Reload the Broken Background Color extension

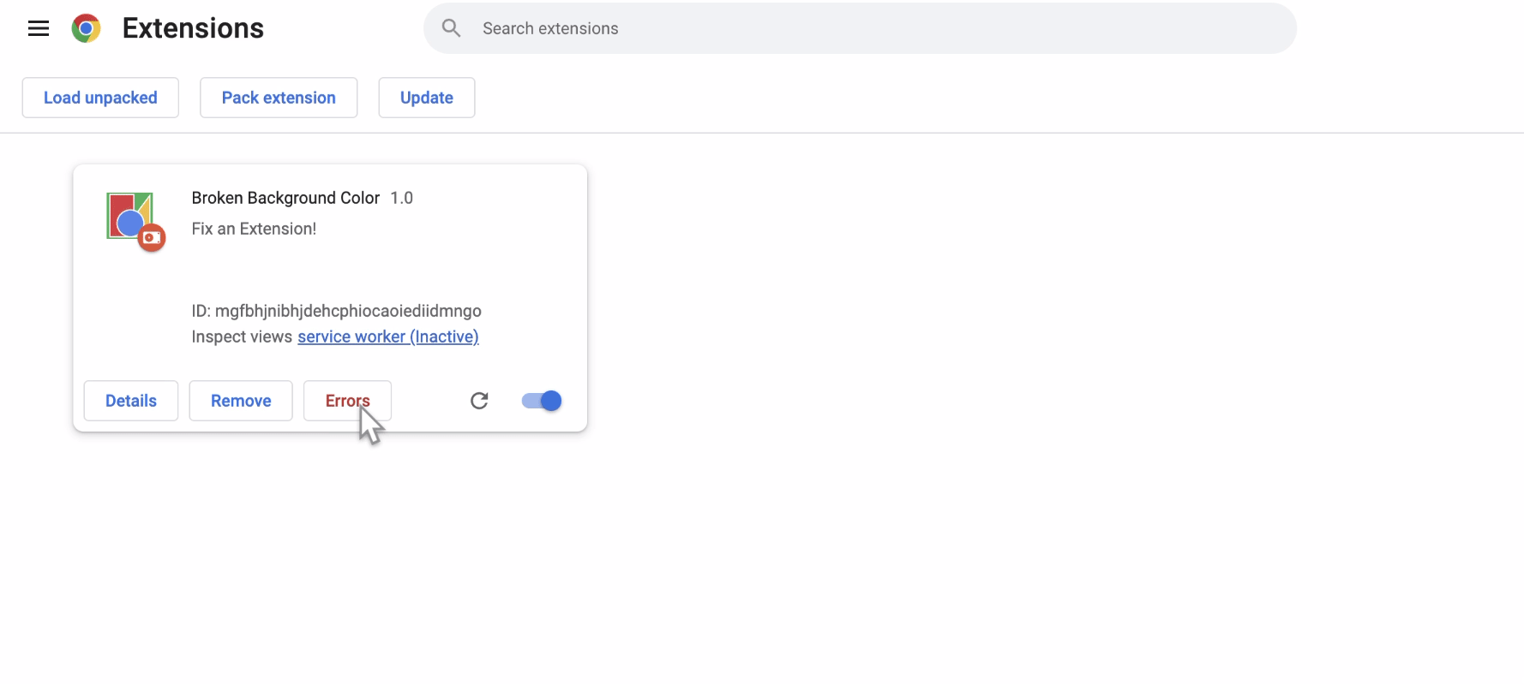point(479,401)
